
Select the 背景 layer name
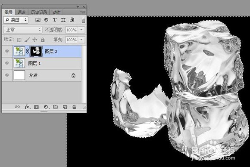click(x=33, y=75)
